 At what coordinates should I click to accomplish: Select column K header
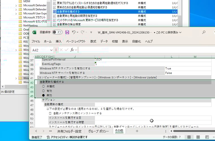tap(130, 57)
